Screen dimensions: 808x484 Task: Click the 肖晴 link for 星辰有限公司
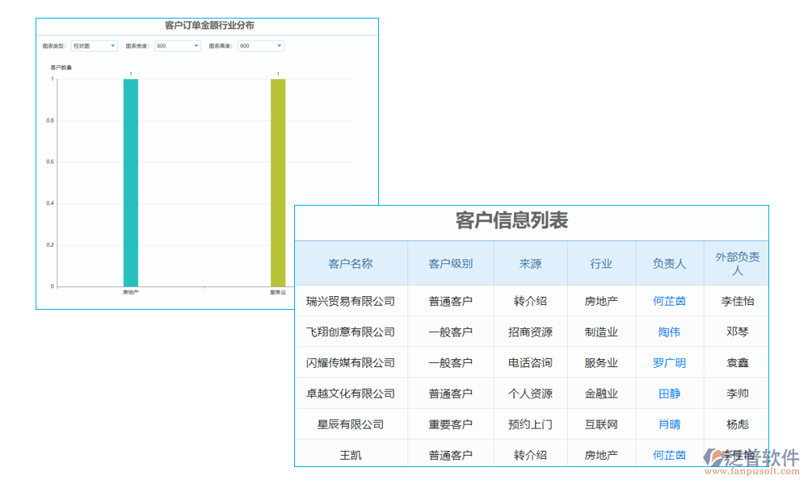click(669, 424)
